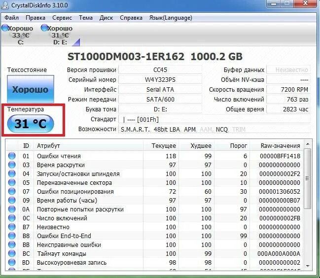The height and width of the screenshot is (278, 320).
Task: Click the ID column header
Action: click(26, 146)
